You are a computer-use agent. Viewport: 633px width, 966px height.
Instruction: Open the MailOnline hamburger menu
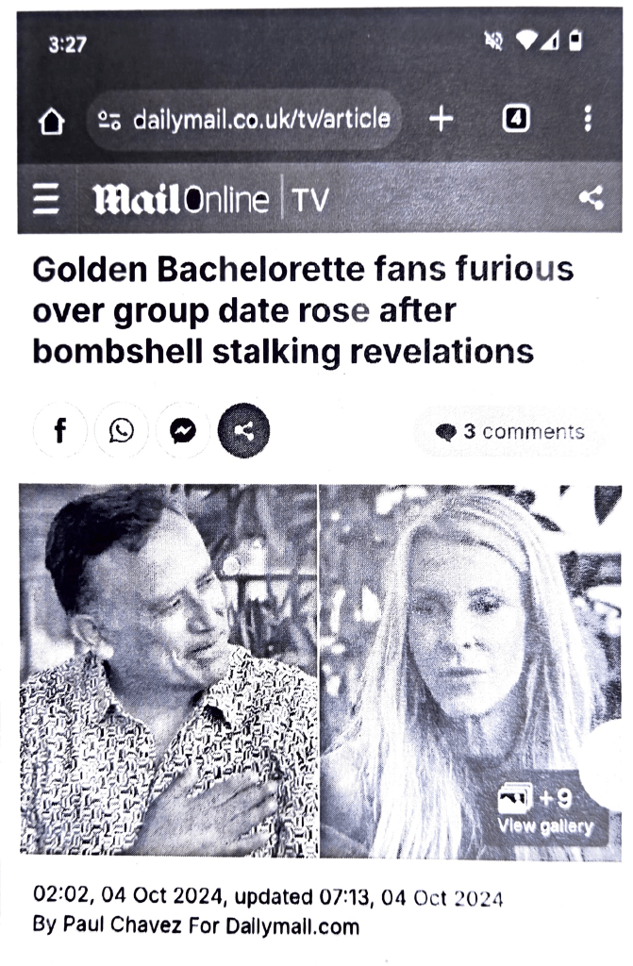tap(46, 198)
